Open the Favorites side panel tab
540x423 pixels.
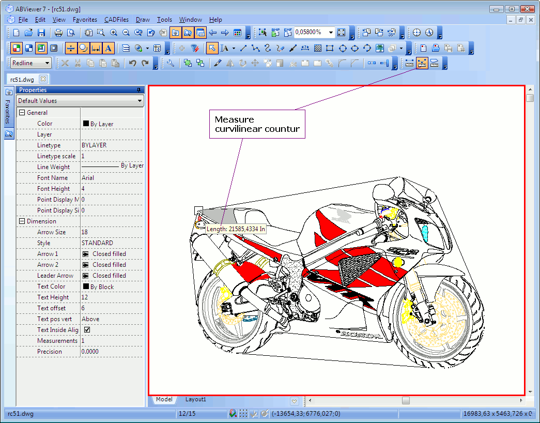coord(9,107)
